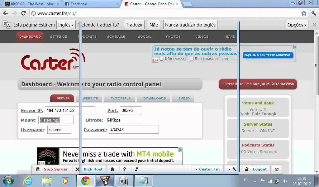Click the AdChoices icon on the hearing test ad

click(294, 47)
